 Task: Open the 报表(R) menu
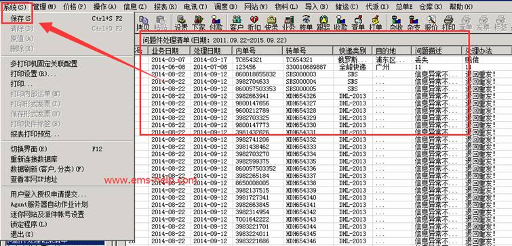coord(165,6)
